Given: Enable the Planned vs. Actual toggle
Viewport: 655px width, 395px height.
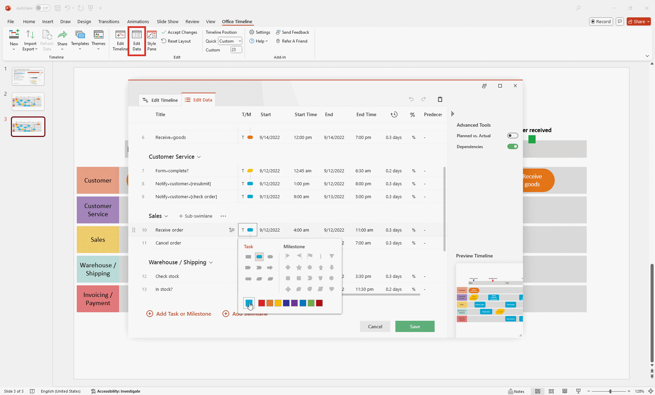Looking at the screenshot, I should coord(513,135).
